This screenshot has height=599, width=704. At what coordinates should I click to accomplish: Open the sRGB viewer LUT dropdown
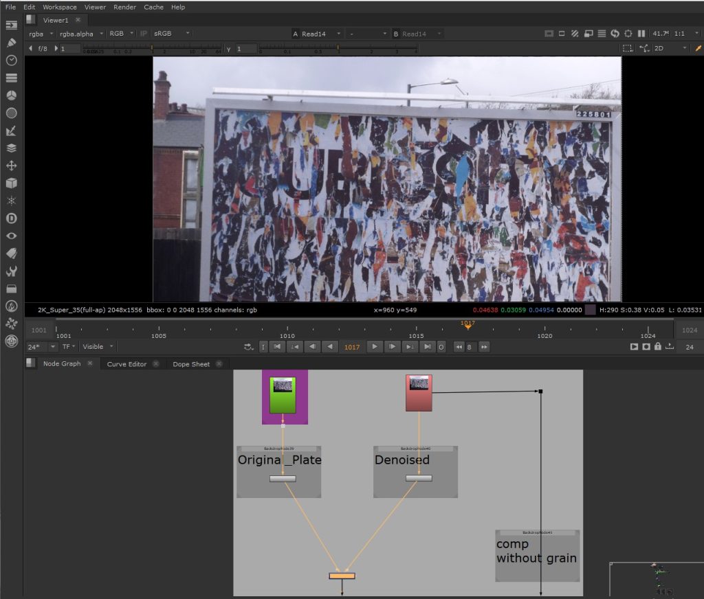(x=171, y=34)
